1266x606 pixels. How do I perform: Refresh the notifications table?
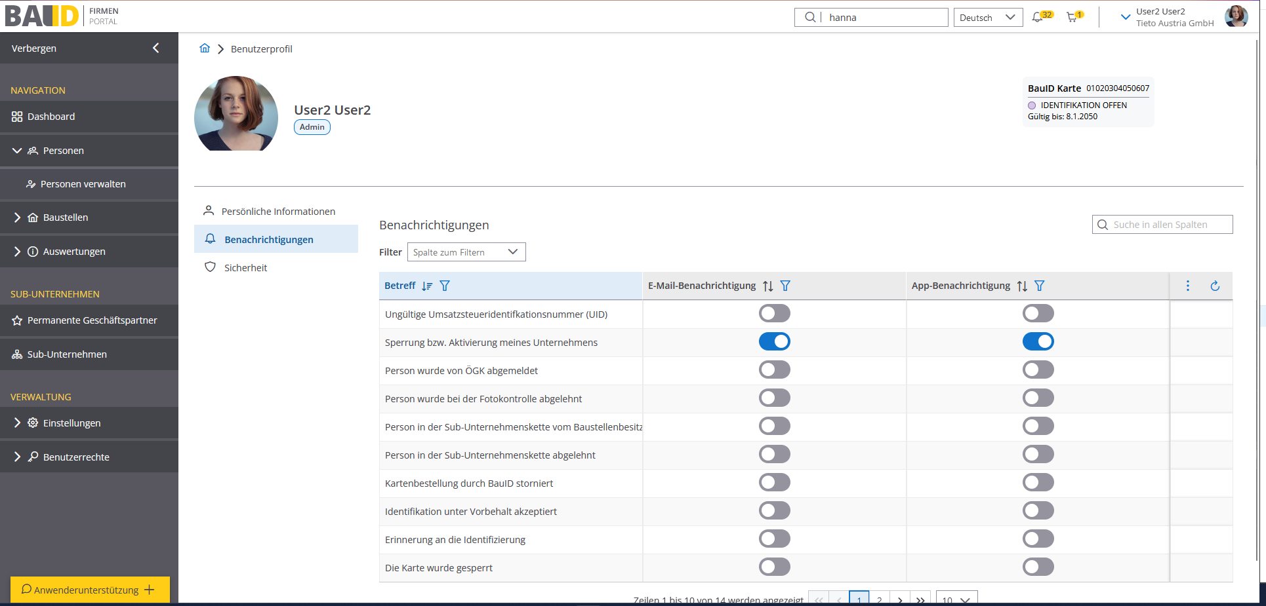pos(1215,286)
